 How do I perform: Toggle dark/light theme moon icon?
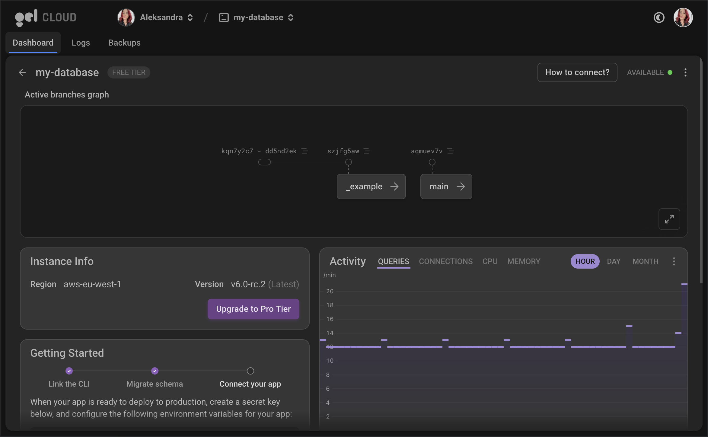click(659, 18)
